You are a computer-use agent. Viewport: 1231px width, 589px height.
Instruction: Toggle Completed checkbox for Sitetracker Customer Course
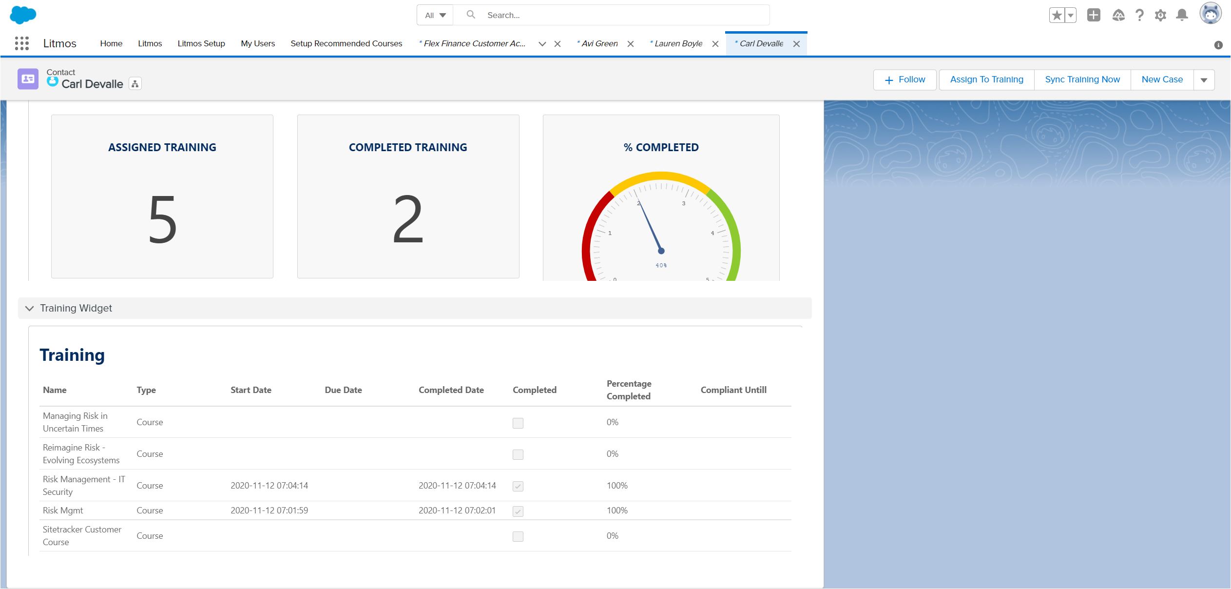tap(518, 536)
